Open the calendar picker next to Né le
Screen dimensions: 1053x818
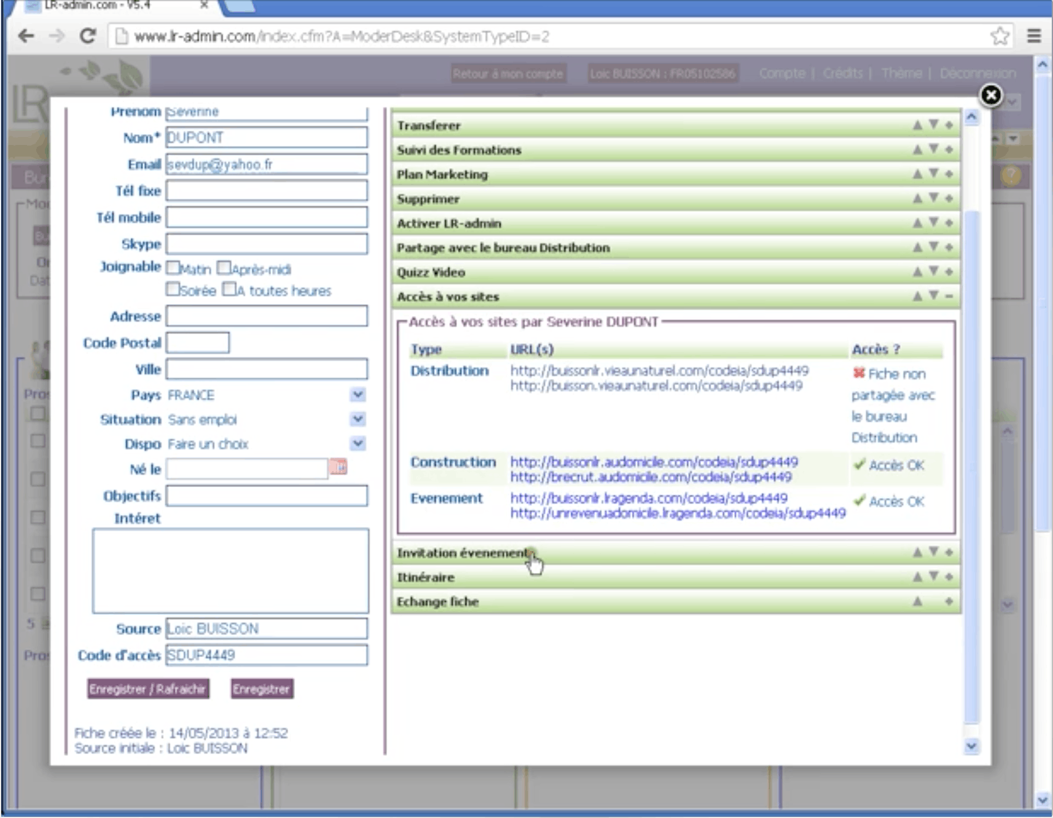339,467
